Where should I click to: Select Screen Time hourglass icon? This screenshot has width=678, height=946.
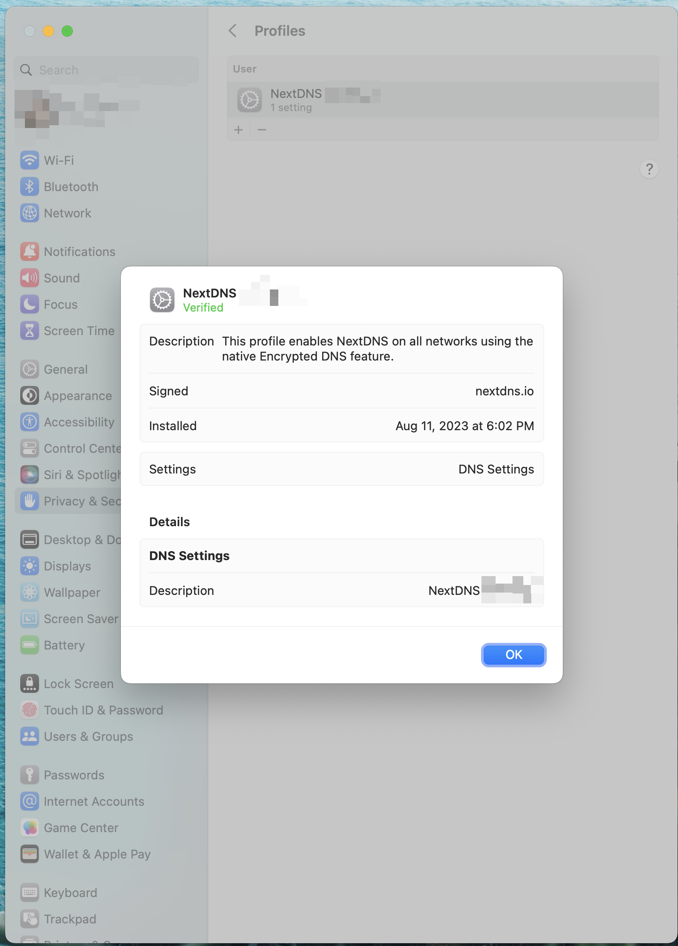(30, 331)
